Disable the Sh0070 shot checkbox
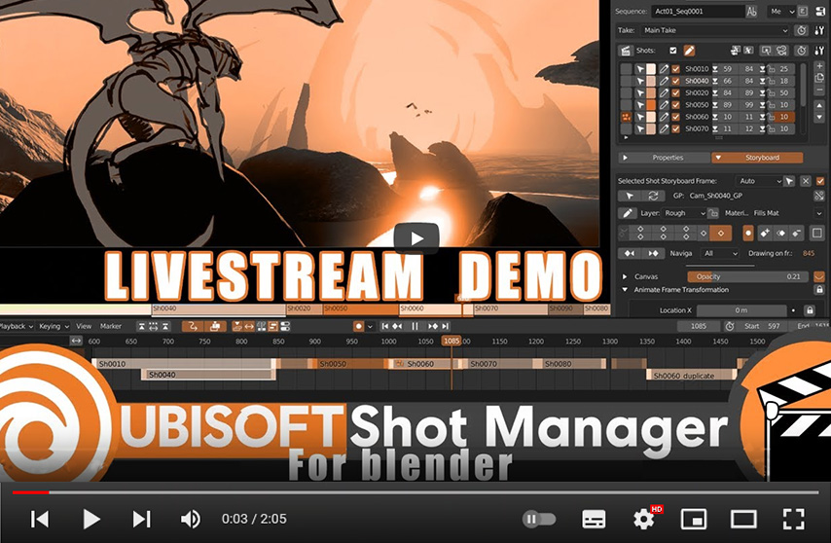 tap(675, 128)
